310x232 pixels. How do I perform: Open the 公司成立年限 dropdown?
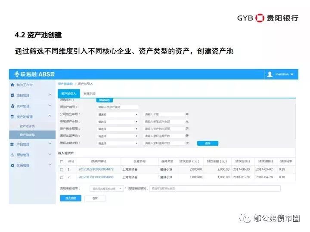(118, 114)
